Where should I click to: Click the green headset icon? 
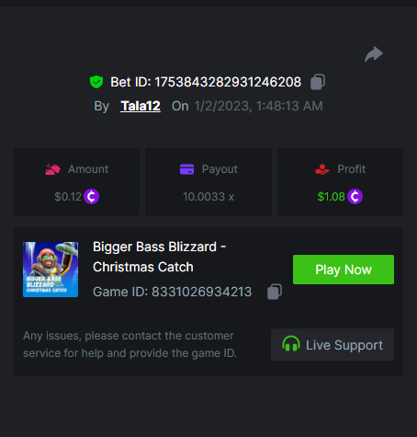click(291, 344)
